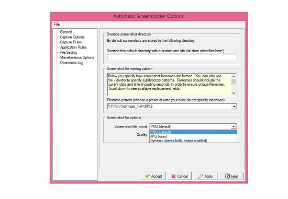288x199 pixels.
Task: Go to Capture Rules section
Action: (71, 42)
